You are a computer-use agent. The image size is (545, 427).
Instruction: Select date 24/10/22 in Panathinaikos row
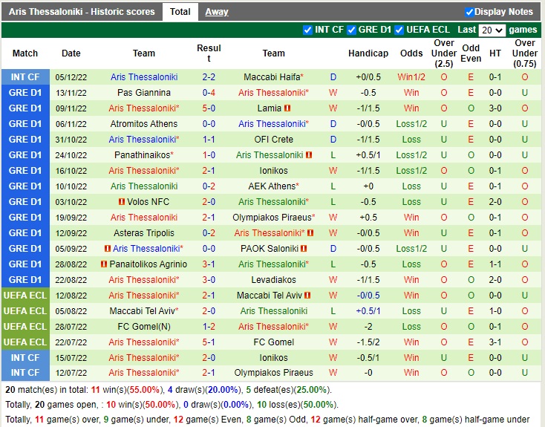click(71, 155)
